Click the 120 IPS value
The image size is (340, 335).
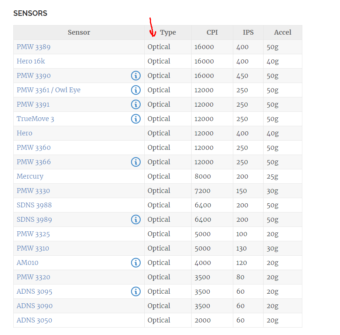241,263
